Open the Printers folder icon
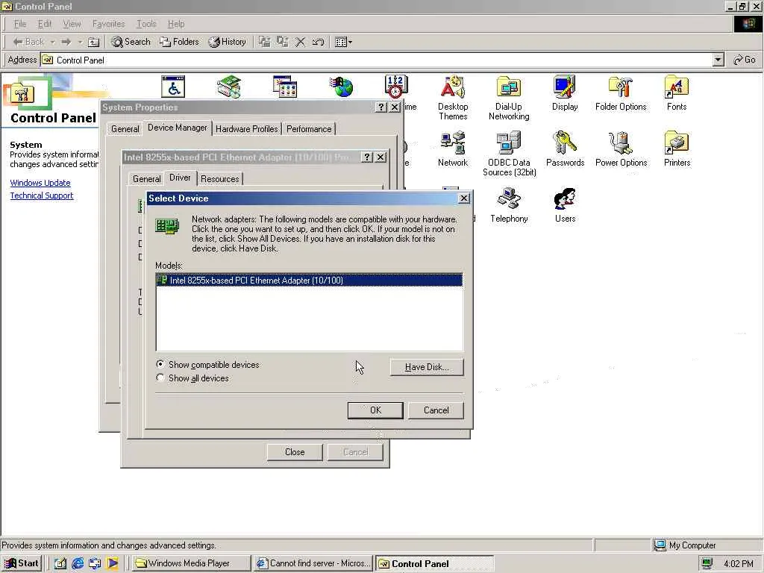The image size is (764, 573). (x=677, y=149)
